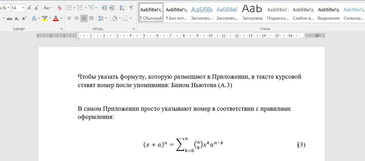Click the increase indent icon
The width and height of the screenshot is (365, 161).
click(112, 8)
